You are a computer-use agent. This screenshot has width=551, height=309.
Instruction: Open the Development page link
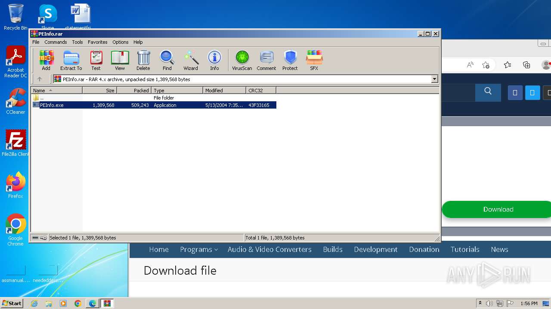(376, 249)
